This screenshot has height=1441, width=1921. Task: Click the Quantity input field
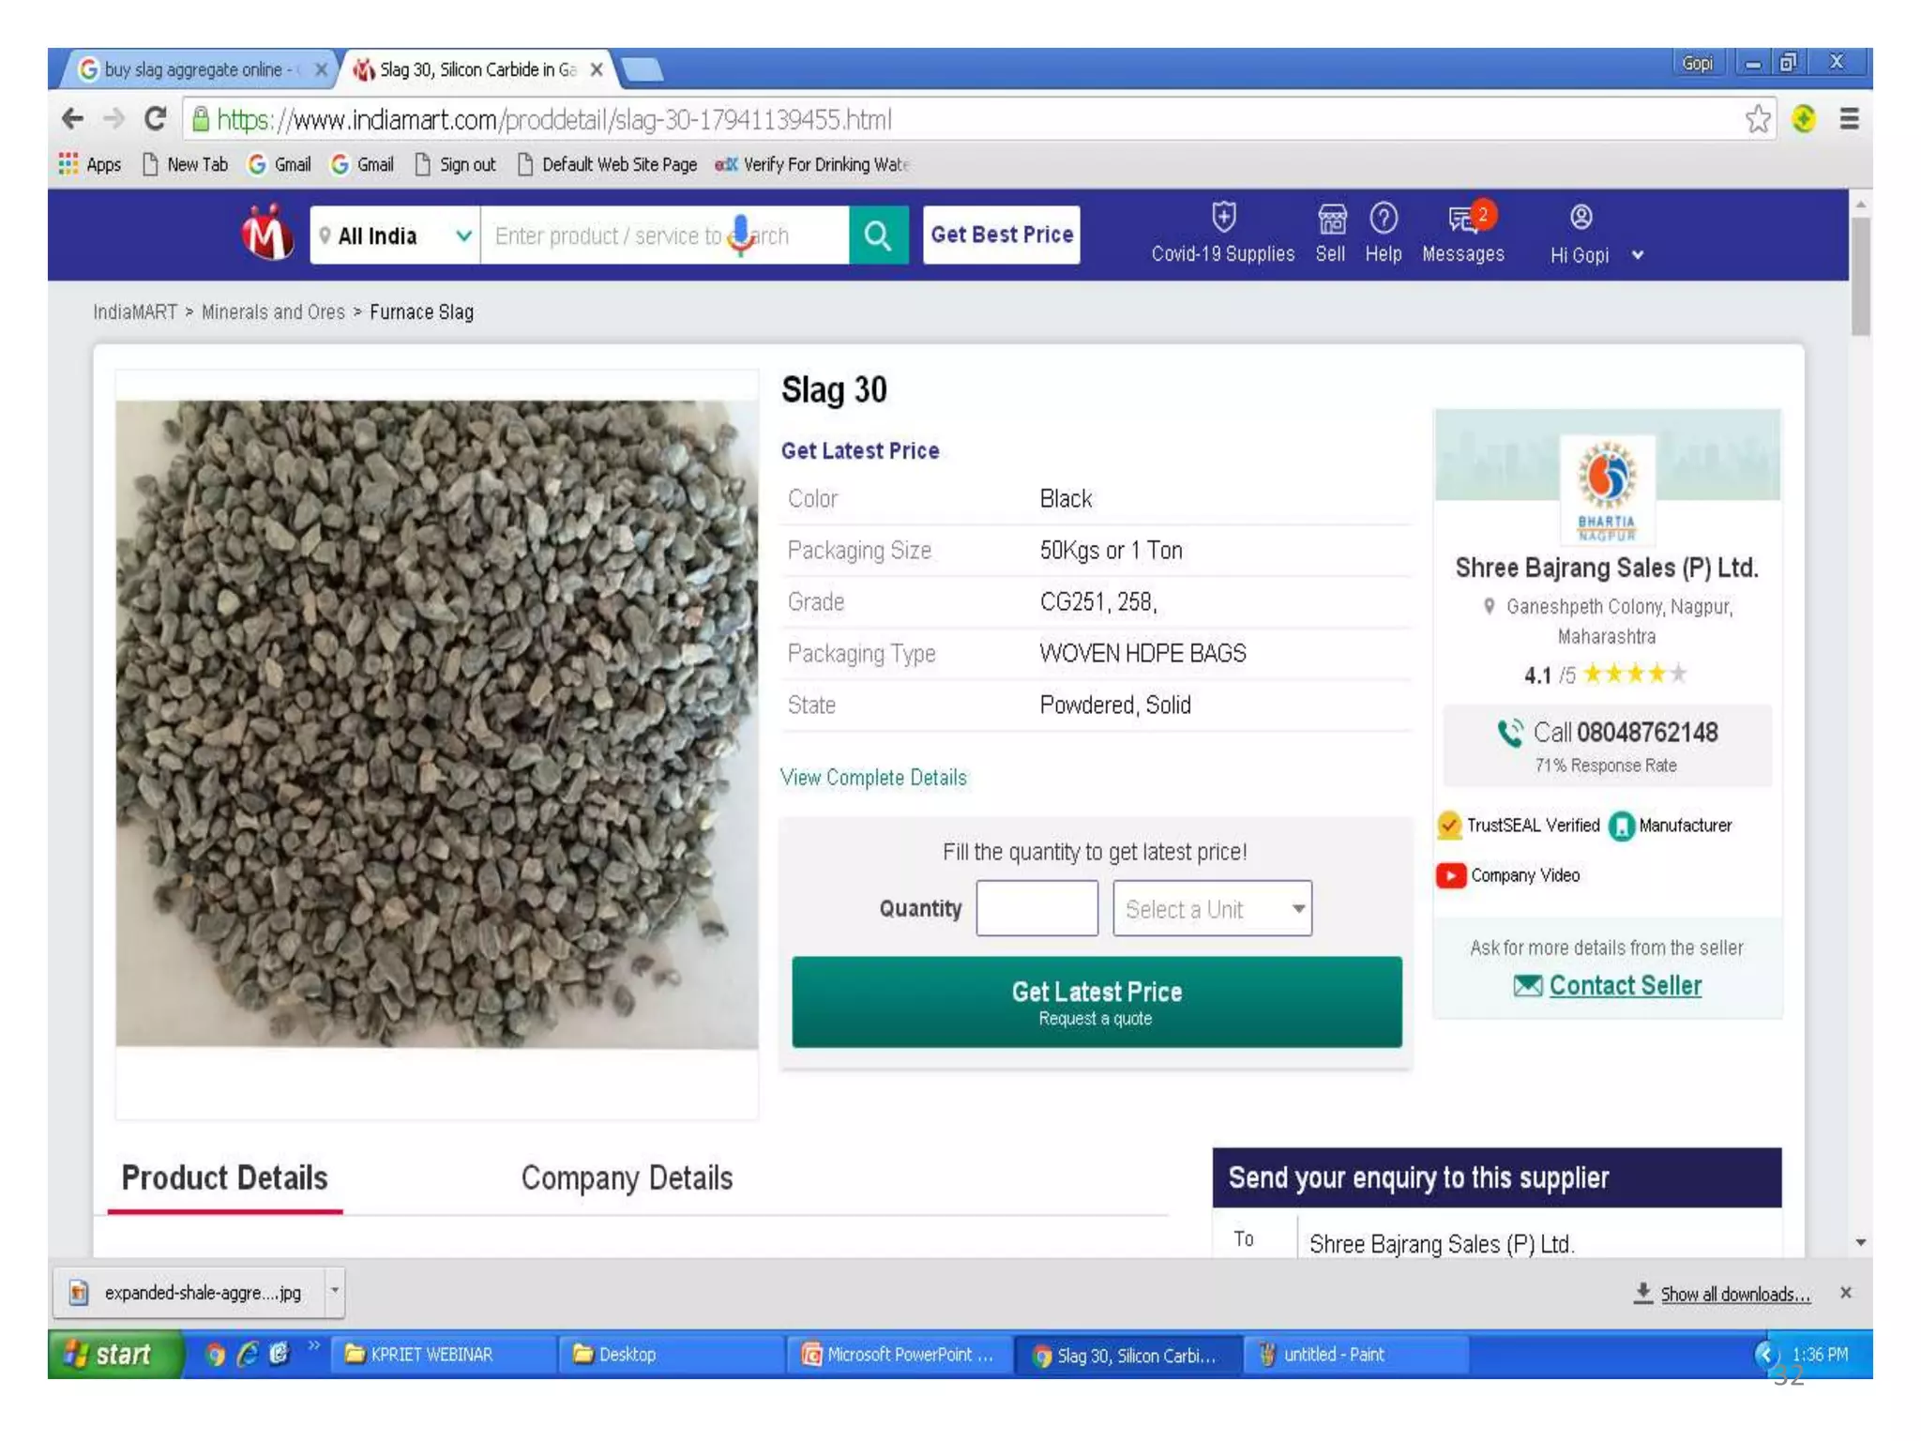point(1036,908)
